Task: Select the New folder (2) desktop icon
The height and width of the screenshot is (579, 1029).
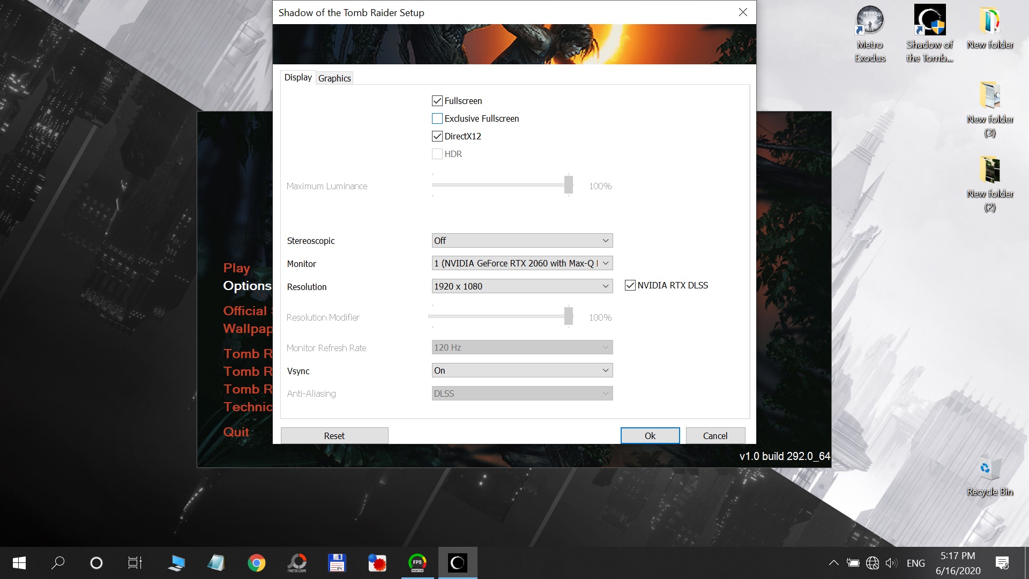Action: click(990, 184)
